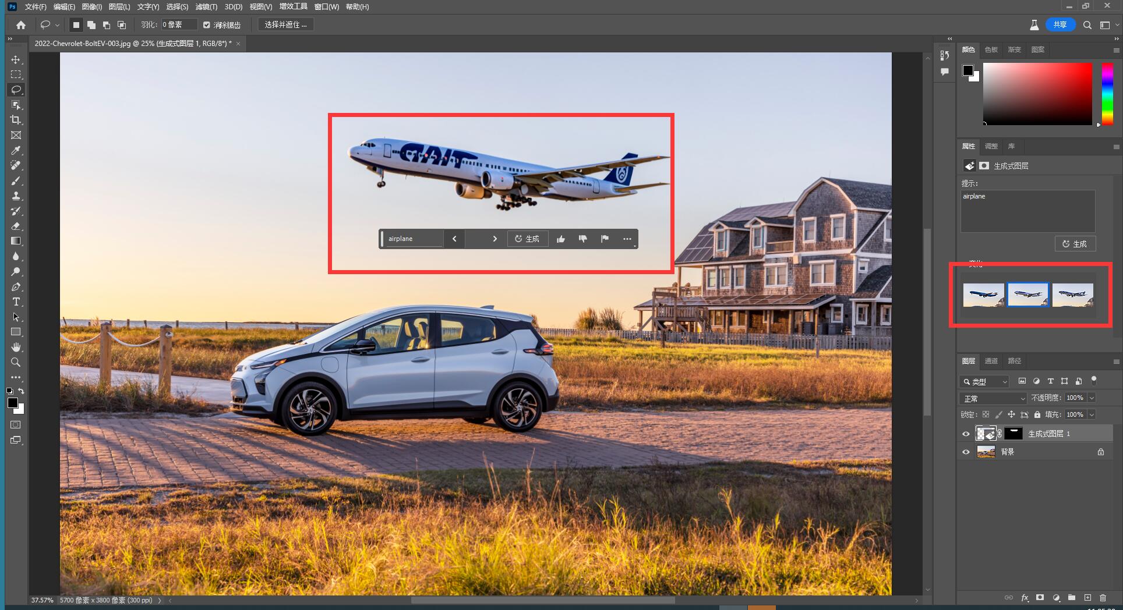Image resolution: width=1123 pixels, height=610 pixels.
Task: Select the Move tool
Action: [16, 59]
